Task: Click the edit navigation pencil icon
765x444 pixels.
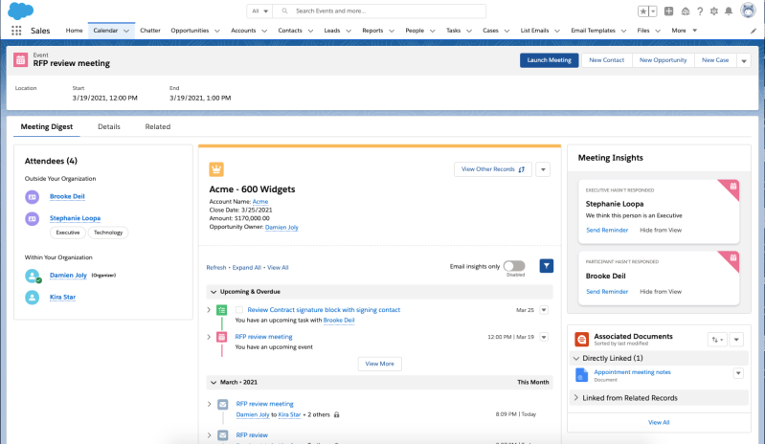Action: pyautogui.click(x=754, y=31)
